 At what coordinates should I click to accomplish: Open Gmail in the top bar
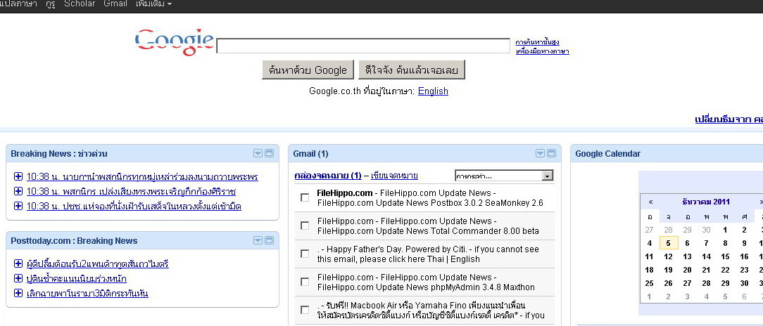click(x=115, y=4)
